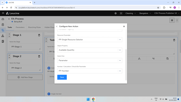Screen dimensions: 181x102
Task: Go back using the Configure New Action arrow
Action: point(57,27)
